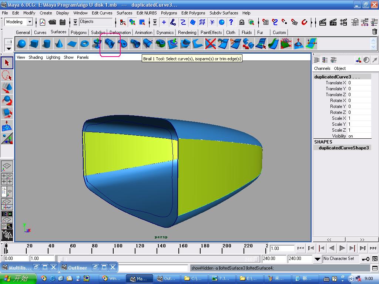The width and height of the screenshot is (379, 284).
Task: Click the range slider bar below the timeline
Action: pyautogui.click(x=158, y=259)
